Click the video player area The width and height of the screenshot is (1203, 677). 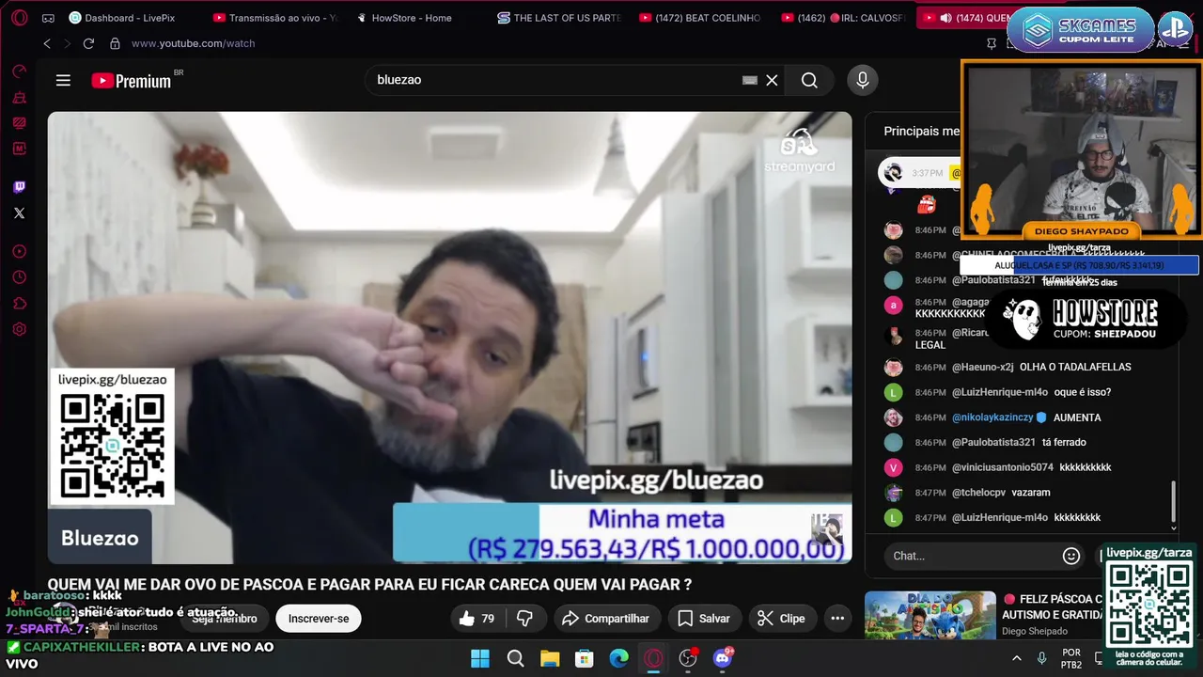(450, 338)
